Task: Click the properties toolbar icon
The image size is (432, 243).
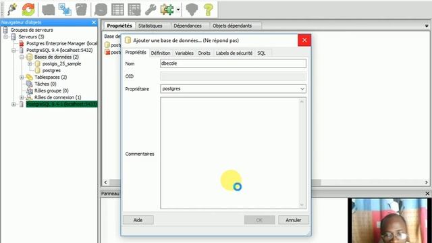Action: click(48, 9)
